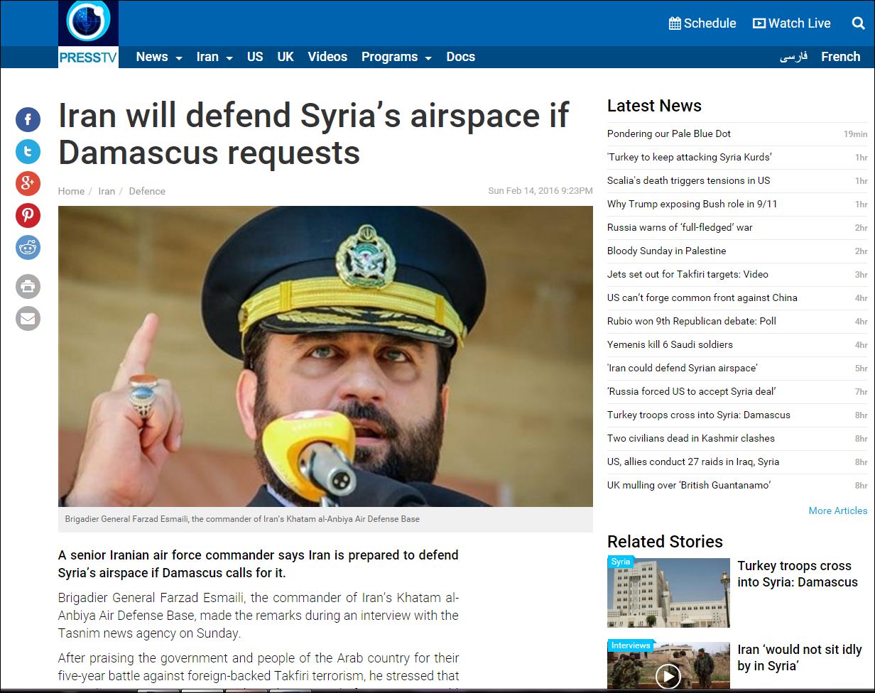Click the More Articles link
This screenshot has height=693, width=875.
838,511
